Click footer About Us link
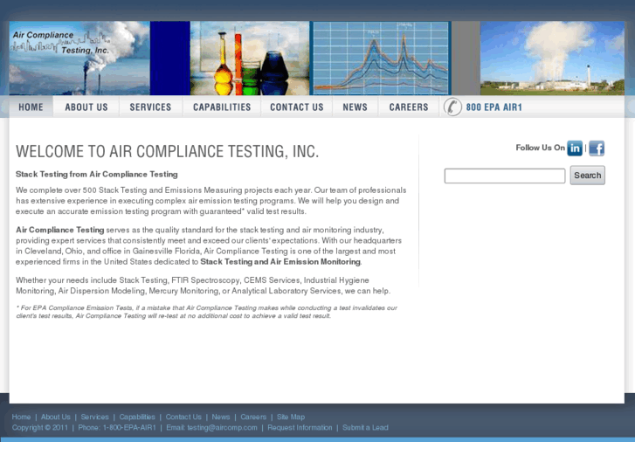Viewport: 635px width, 476px height. click(56, 417)
